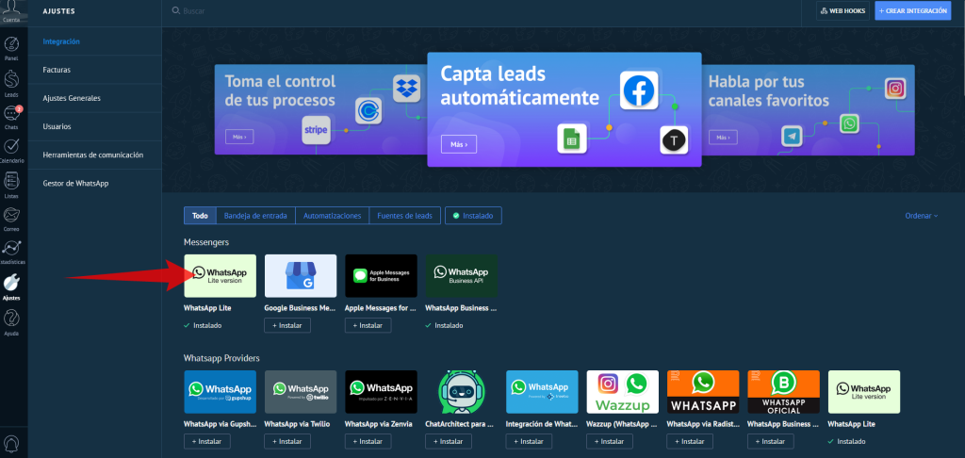Open Facturas in the settings menu

click(57, 70)
